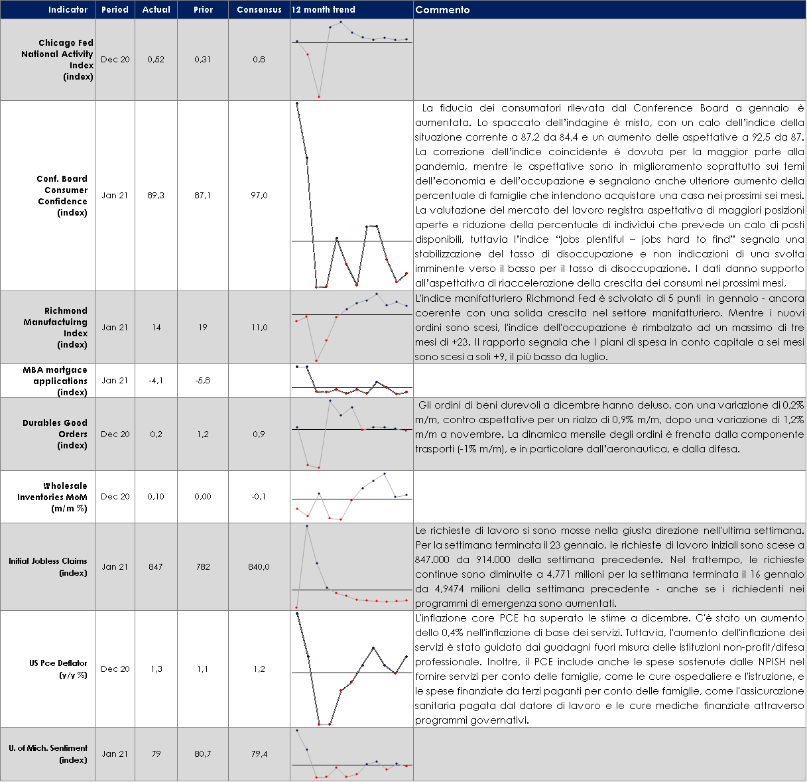The image size is (807, 782).
Task: Select the Durables Good Orders comment paragraph
Action: (x=609, y=427)
